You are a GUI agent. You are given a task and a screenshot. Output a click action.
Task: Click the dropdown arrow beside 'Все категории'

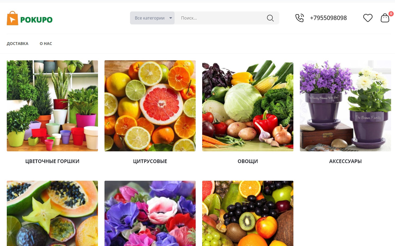click(171, 18)
